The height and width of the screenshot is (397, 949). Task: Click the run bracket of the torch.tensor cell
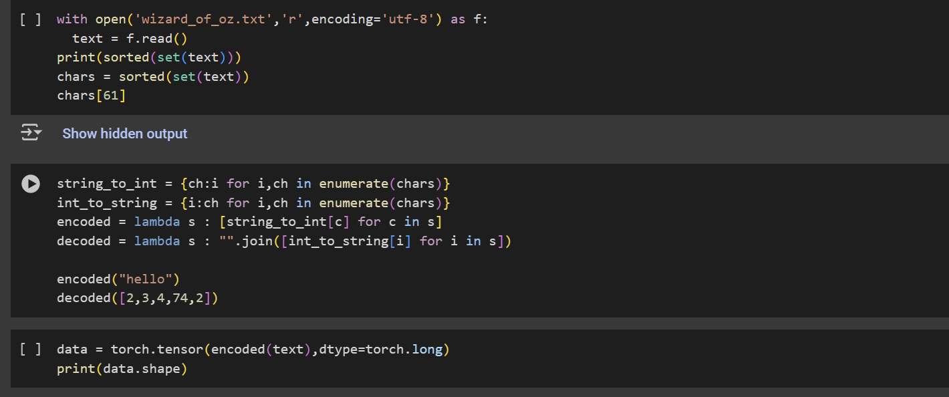[31, 349]
